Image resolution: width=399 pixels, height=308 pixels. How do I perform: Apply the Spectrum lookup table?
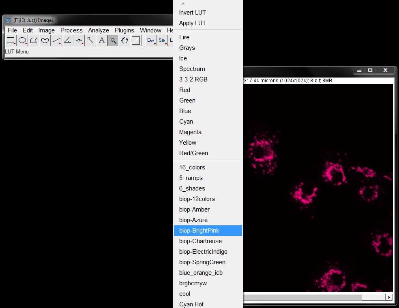click(x=208, y=69)
